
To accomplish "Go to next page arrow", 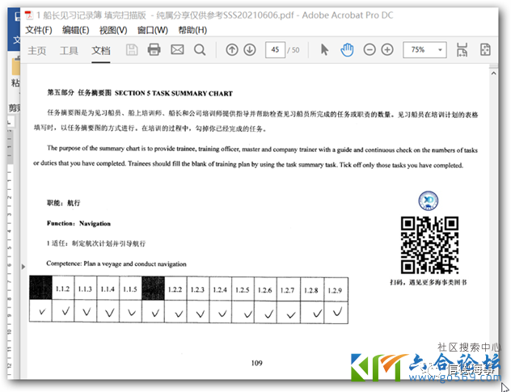I will tap(250, 50).
